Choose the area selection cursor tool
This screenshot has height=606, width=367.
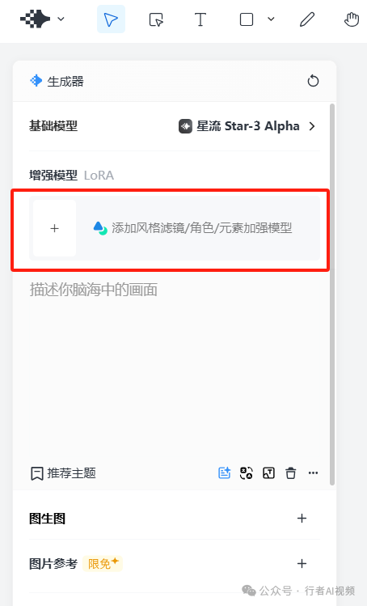pos(156,19)
